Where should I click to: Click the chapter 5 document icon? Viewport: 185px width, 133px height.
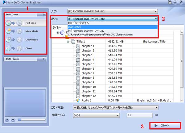tap(78, 64)
